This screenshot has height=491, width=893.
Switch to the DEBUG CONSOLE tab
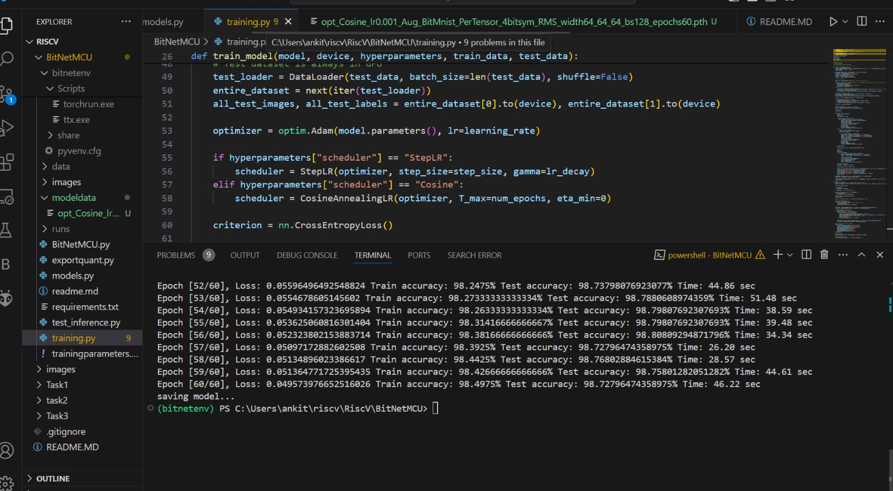coord(307,255)
